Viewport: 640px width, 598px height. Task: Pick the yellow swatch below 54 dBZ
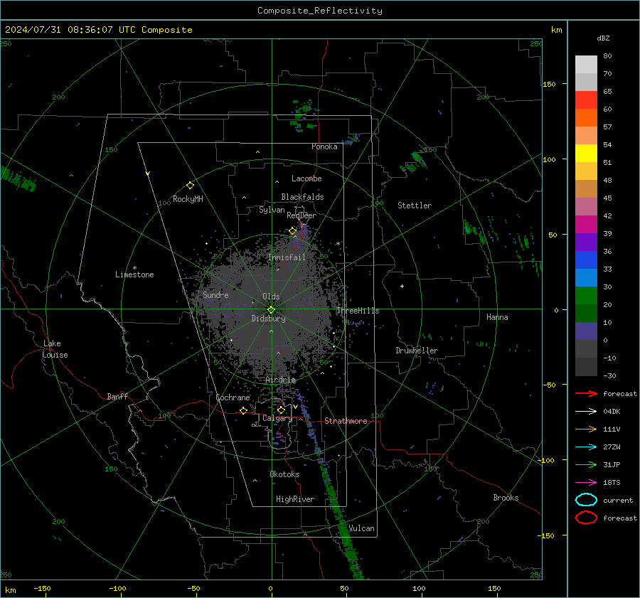(x=586, y=154)
